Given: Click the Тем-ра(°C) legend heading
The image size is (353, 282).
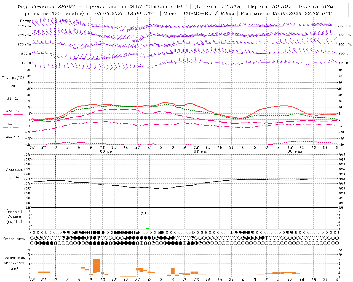Looking at the screenshot, I should (13, 78).
